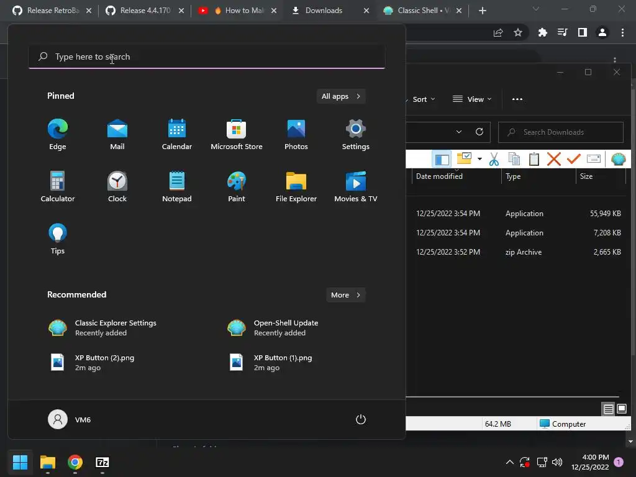
Task: Toggle Chrome side panel
Action: tap(583, 32)
